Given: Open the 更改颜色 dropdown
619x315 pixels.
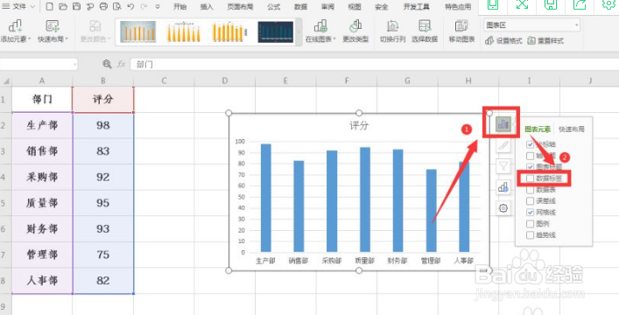Looking at the screenshot, I should click(x=95, y=31).
